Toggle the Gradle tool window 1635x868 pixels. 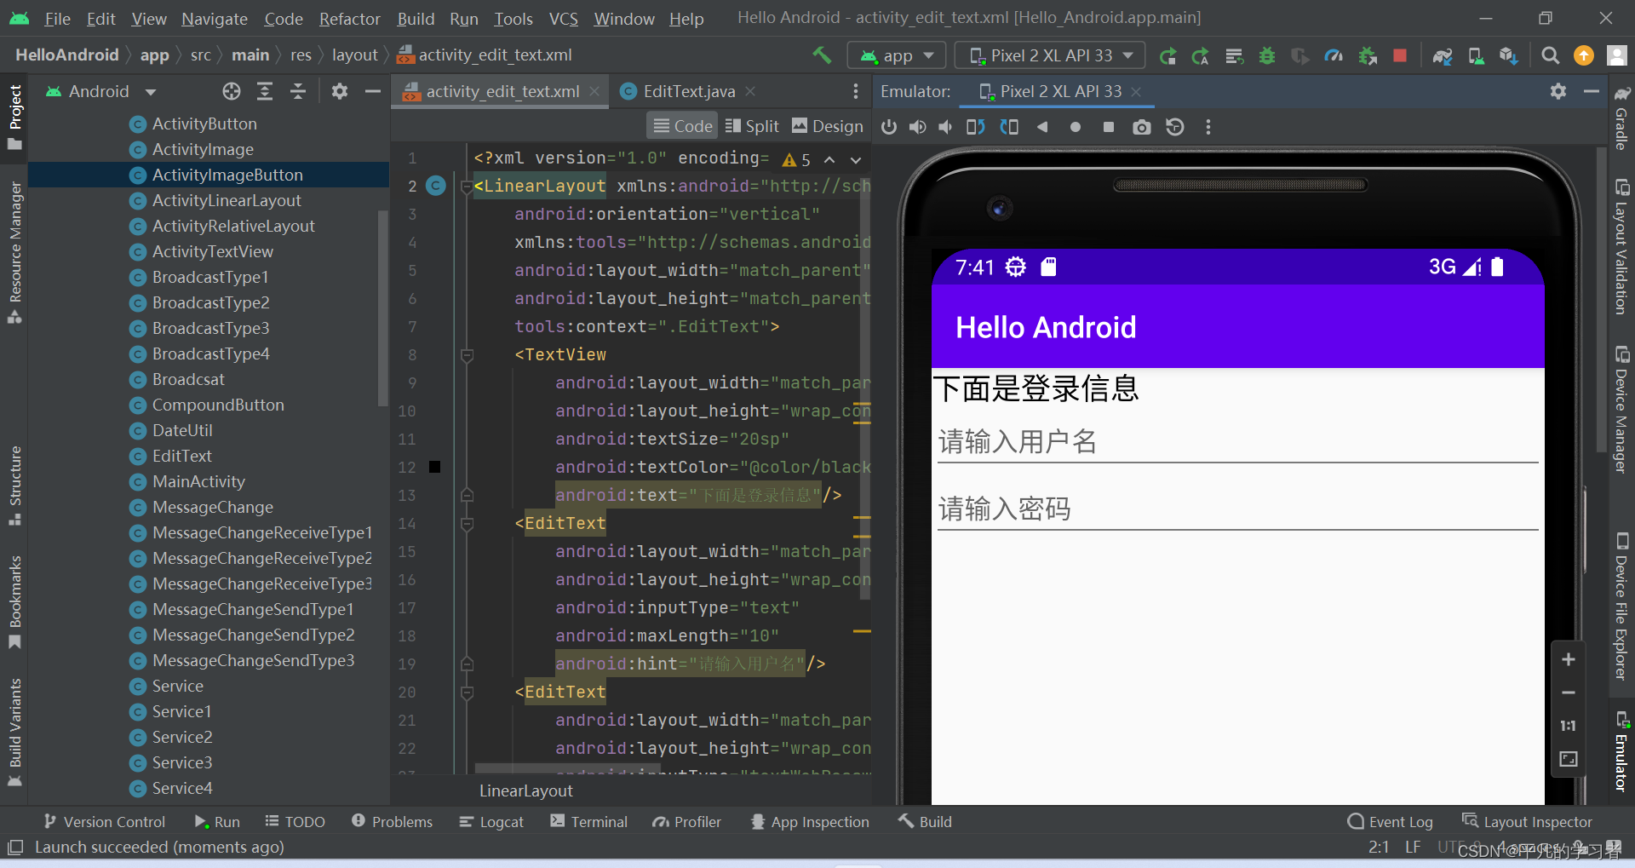coord(1621,118)
